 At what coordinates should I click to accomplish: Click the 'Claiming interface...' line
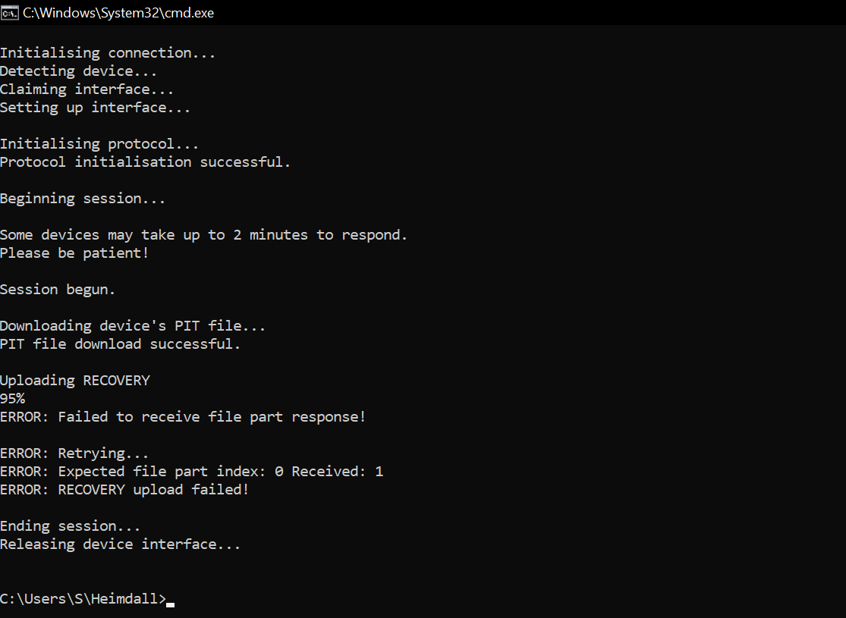tap(86, 89)
